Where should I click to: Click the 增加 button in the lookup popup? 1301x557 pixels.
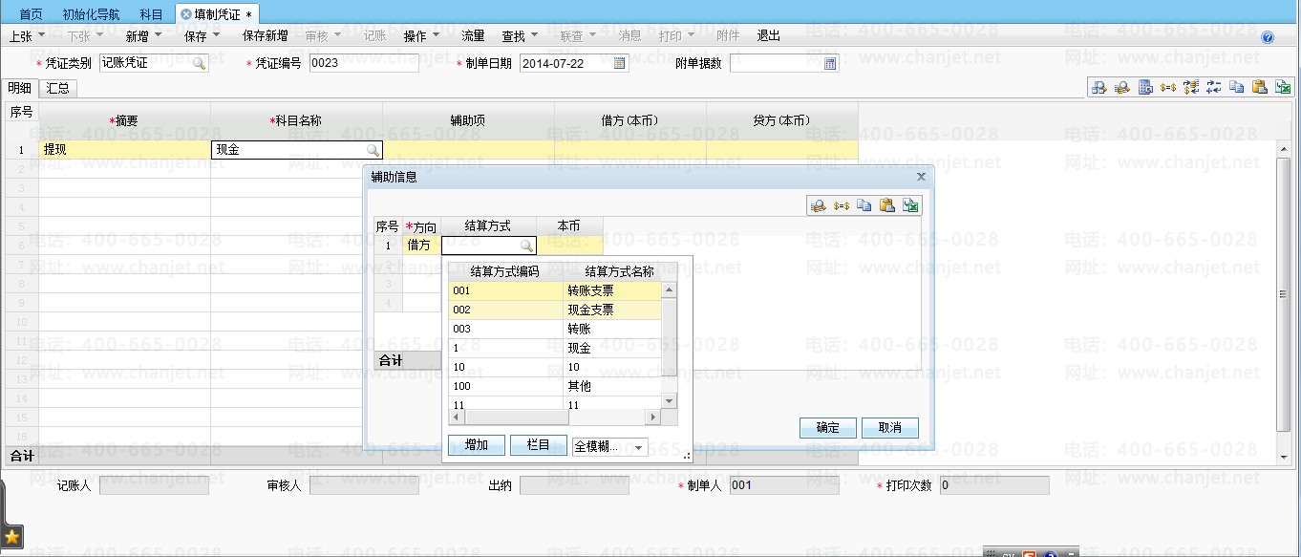(476, 445)
